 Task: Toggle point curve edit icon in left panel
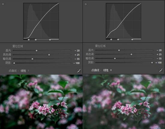[79, 71]
